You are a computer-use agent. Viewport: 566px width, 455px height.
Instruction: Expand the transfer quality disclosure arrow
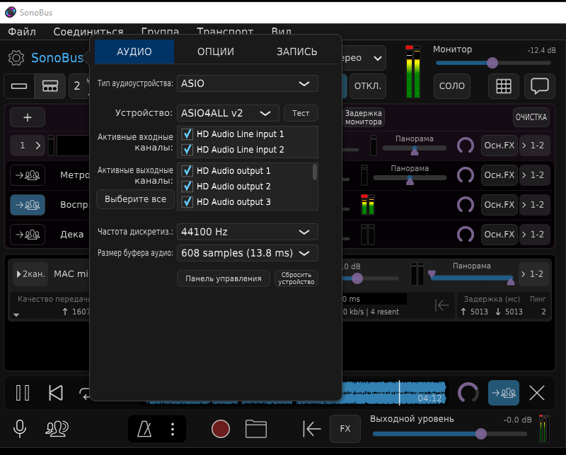[16, 314]
